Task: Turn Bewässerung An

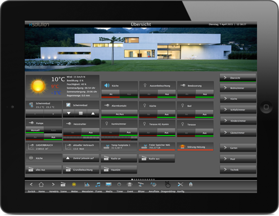Action: pyautogui.click(x=187, y=94)
